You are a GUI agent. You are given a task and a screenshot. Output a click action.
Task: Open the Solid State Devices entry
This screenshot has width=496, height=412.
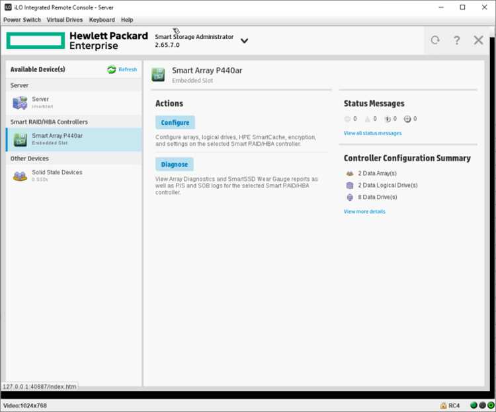click(x=73, y=176)
